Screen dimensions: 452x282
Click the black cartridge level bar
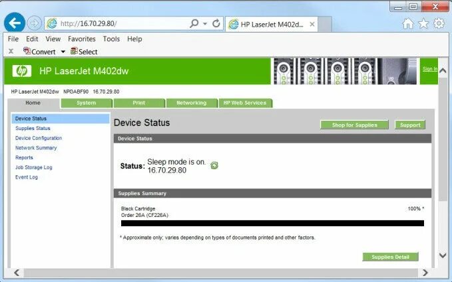click(272, 224)
